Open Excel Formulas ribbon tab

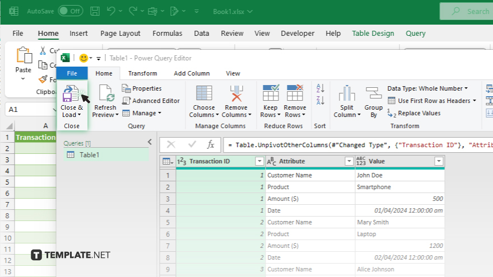168,33
